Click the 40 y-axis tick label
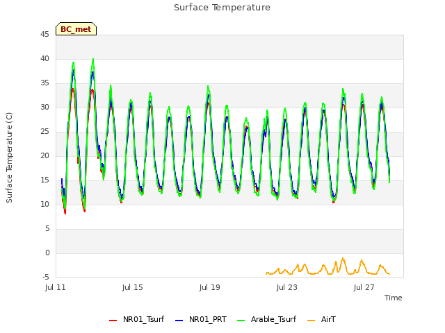This screenshot has width=445, height=333. pyautogui.click(x=44, y=58)
